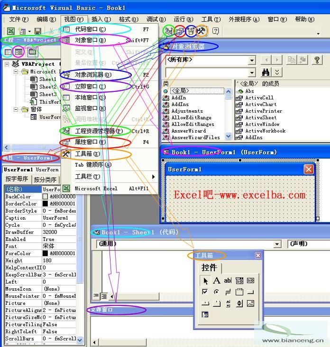Click the Toggle Folders button in project panel
Screen dimensions: 330x347
click(32, 52)
